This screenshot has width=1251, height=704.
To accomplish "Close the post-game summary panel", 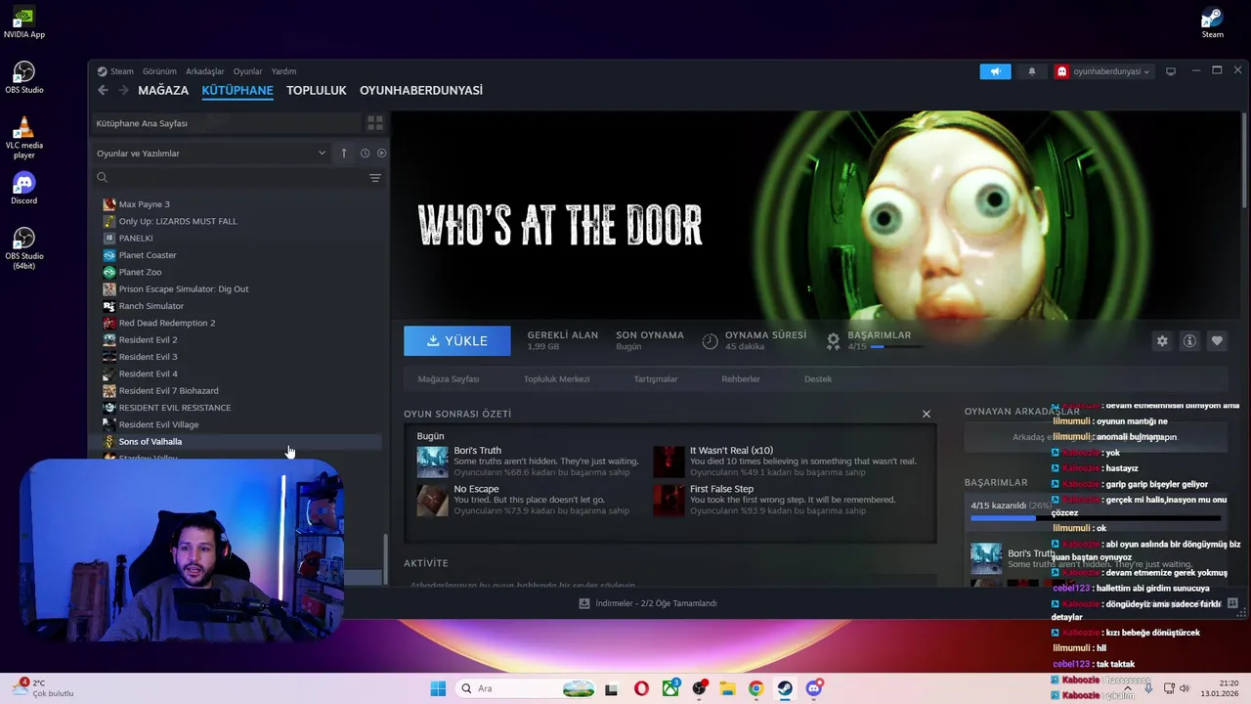I will (927, 414).
